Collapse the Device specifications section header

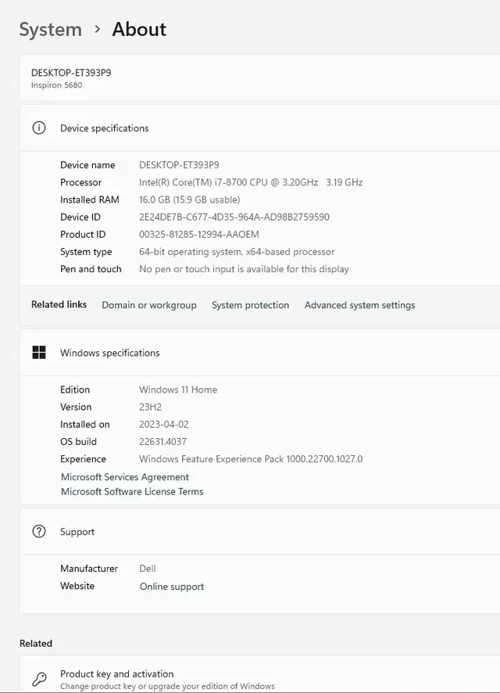click(260, 128)
